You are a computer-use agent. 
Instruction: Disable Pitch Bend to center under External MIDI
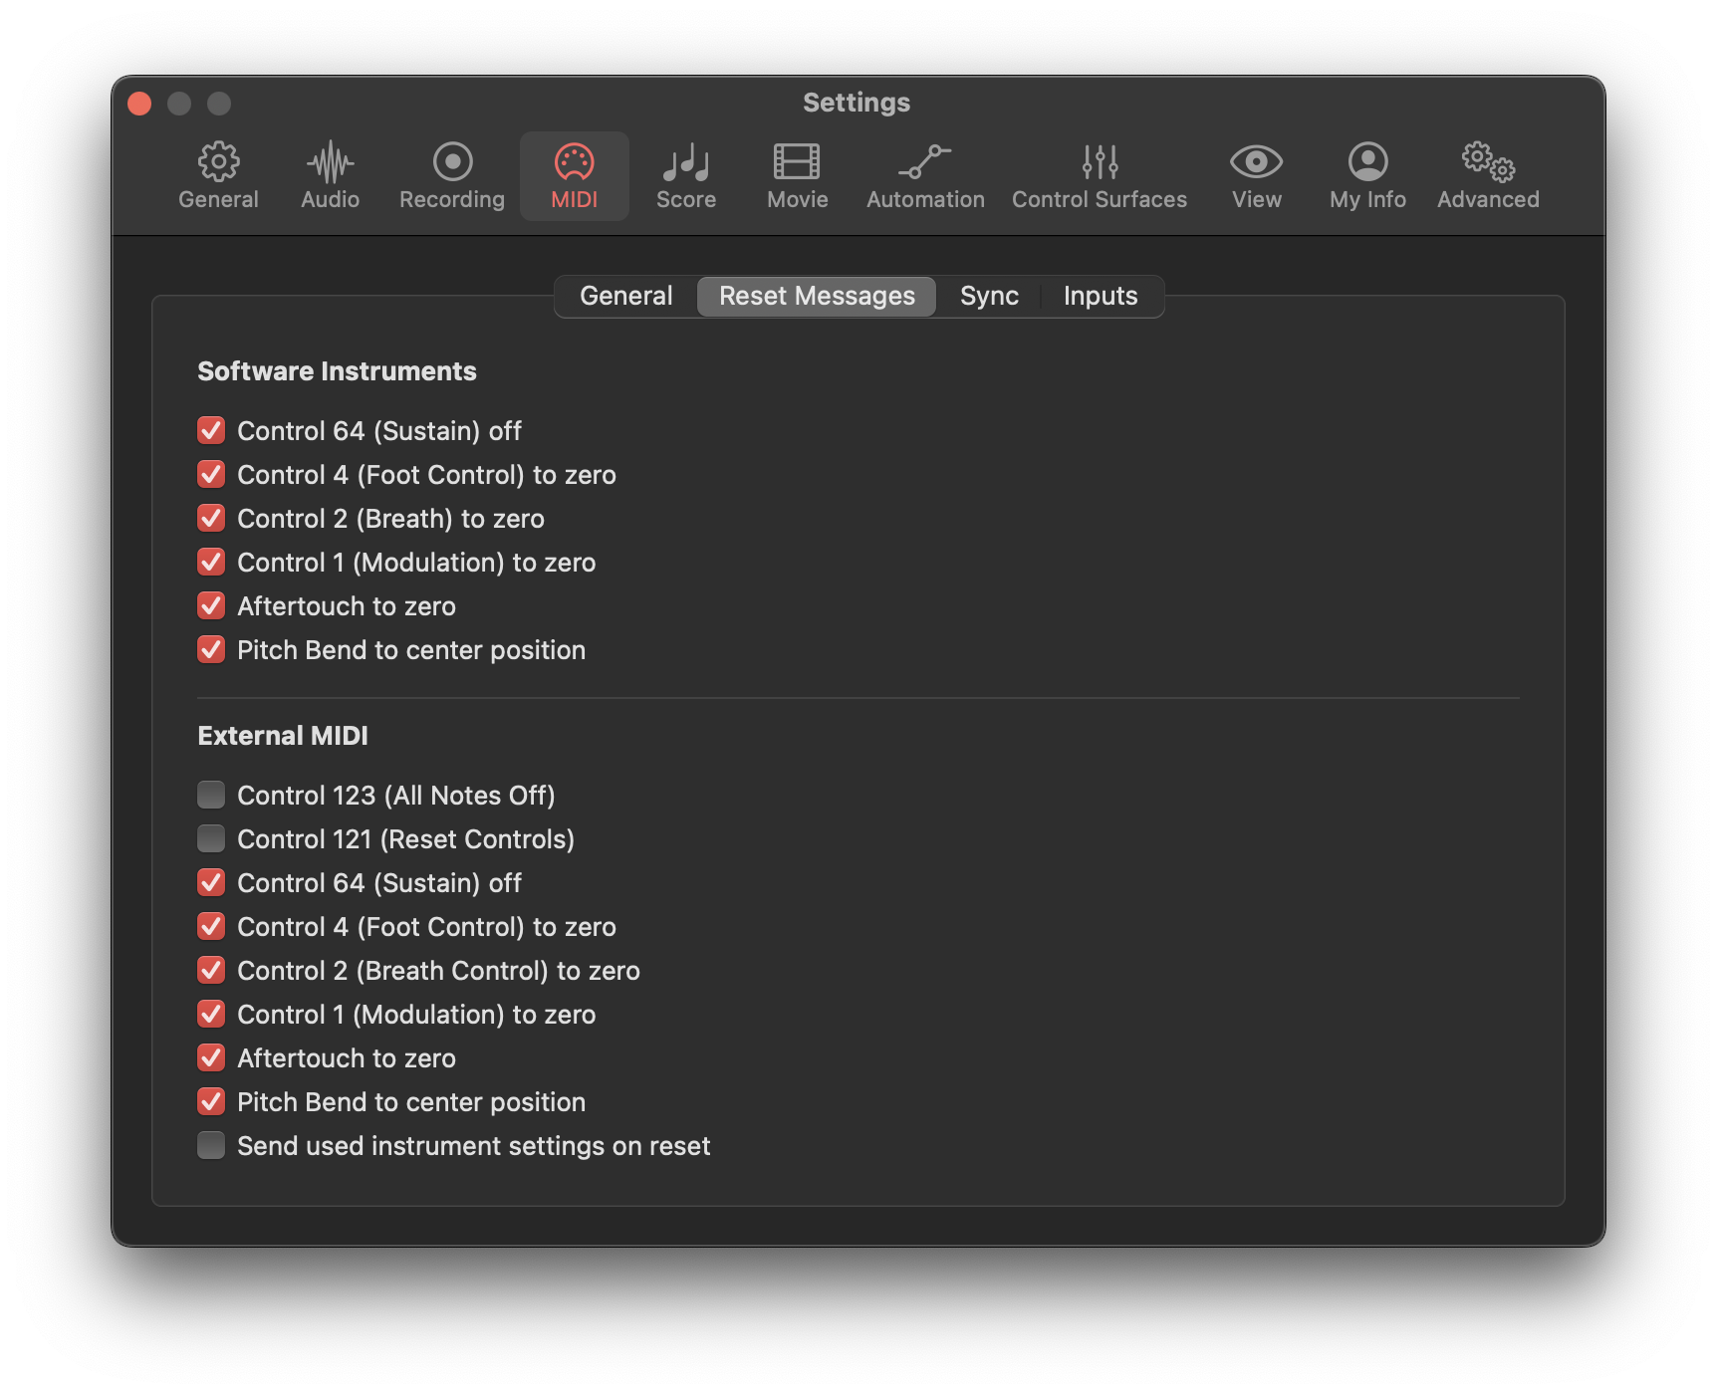tap(210, 1101)
